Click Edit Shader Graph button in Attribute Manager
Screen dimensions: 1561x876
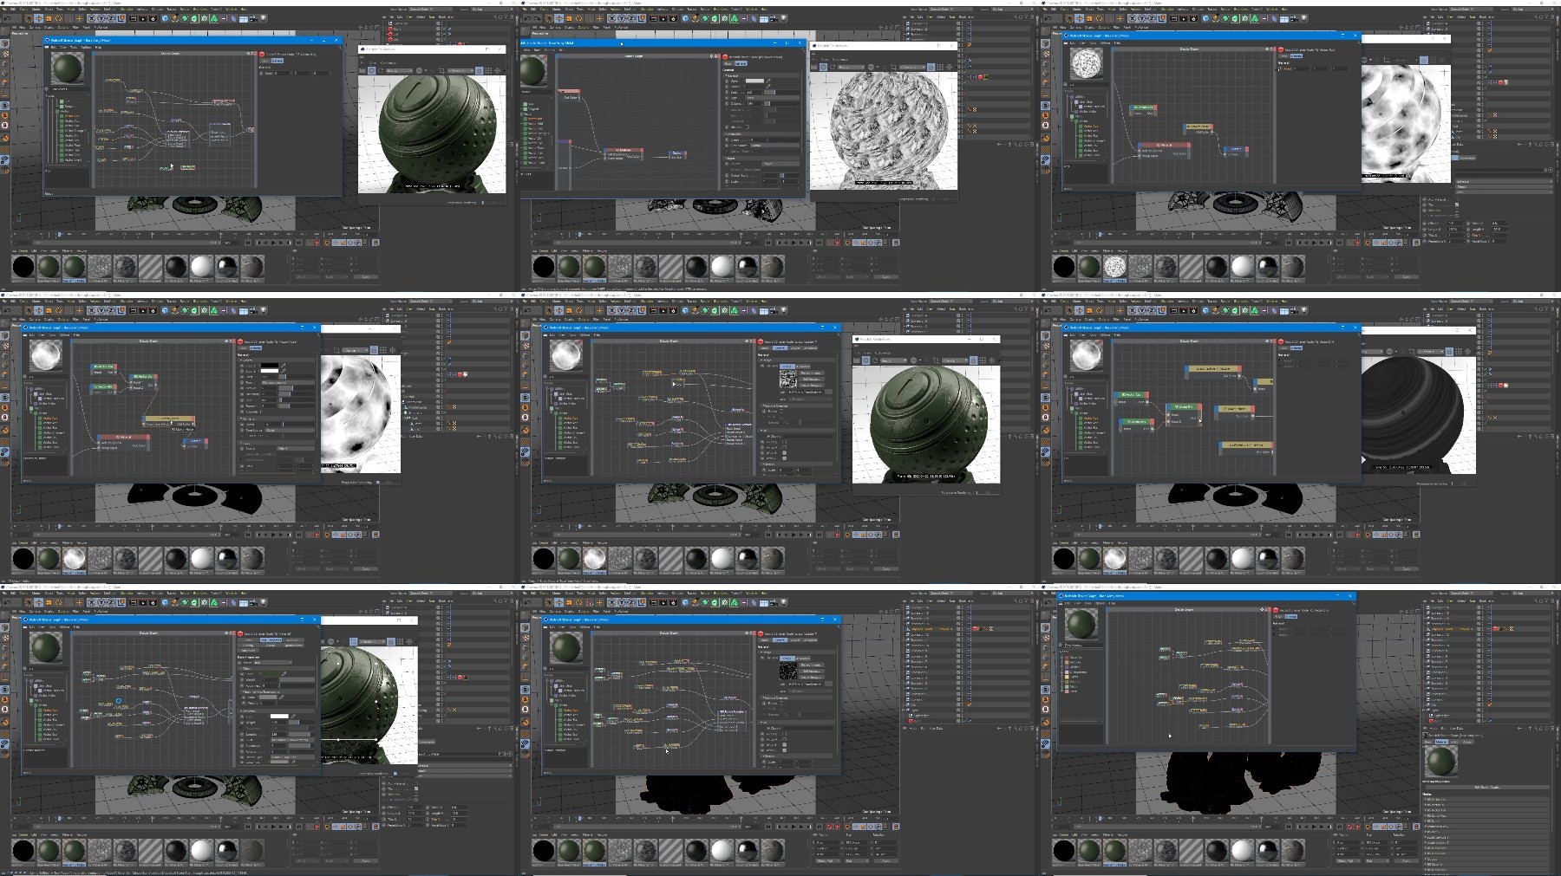click(x=1487, y=787)
